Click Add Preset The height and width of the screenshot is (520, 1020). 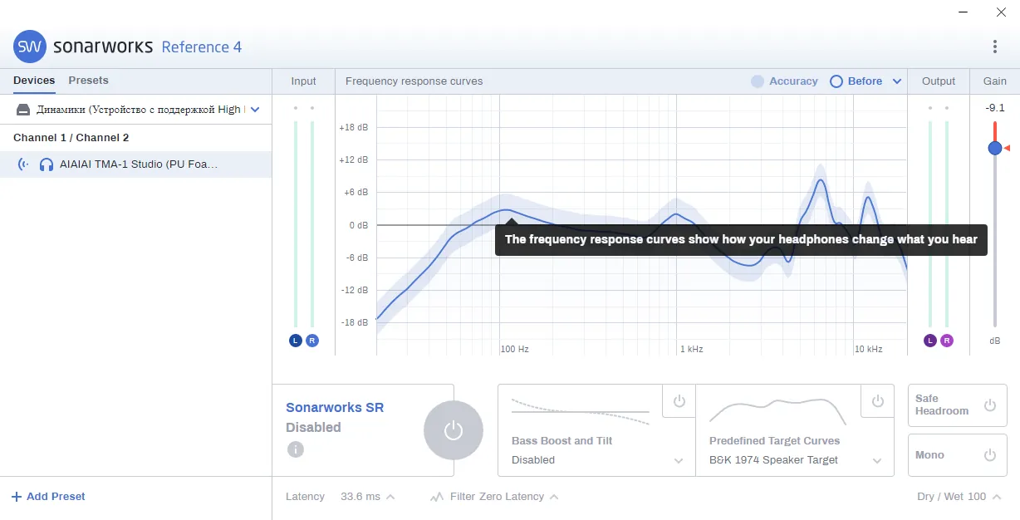pos(48,497)
